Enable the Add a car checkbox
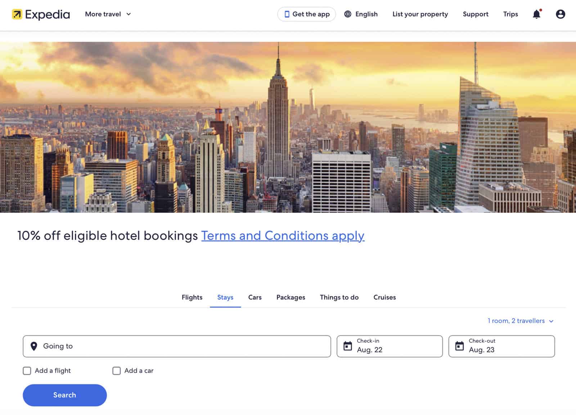The width and height of the screenshot is (576, 415). [x=116, y=370]
